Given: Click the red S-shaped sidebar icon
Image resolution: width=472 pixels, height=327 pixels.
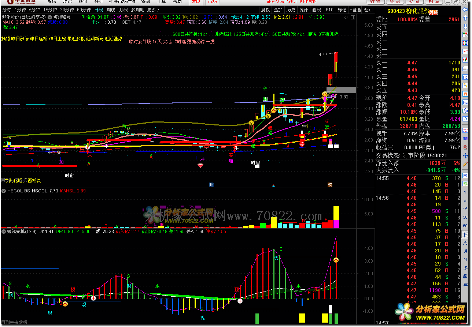Looking at the screenshot, I should 465,147.
